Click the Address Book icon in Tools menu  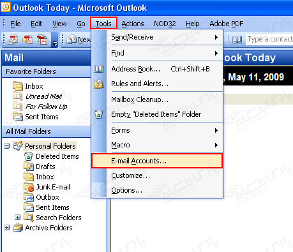(x=99, y=69)
